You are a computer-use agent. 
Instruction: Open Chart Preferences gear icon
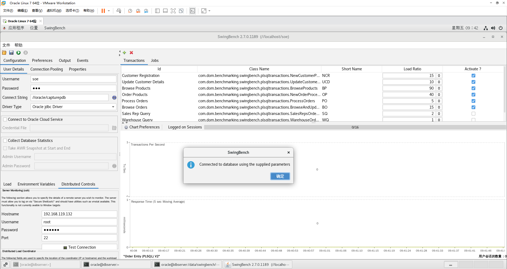126,127
